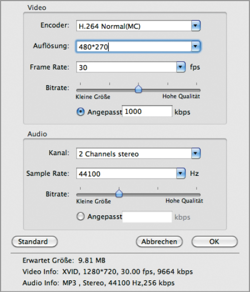
Task: Select the video Angepasst radio button
Action: tap(81, 112)
